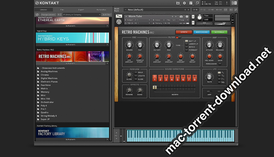Click the L/R pan slider
This screenshot has width=274, height=157.
[204, 23]
